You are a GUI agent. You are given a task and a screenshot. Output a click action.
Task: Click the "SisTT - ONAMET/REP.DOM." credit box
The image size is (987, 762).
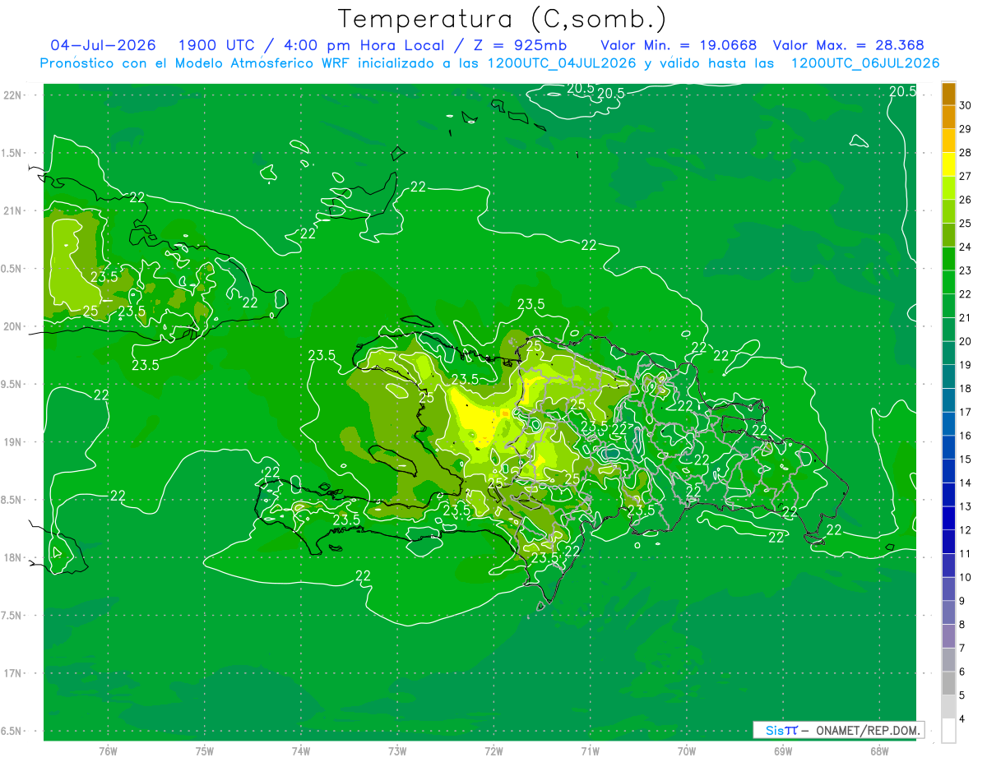838,730
